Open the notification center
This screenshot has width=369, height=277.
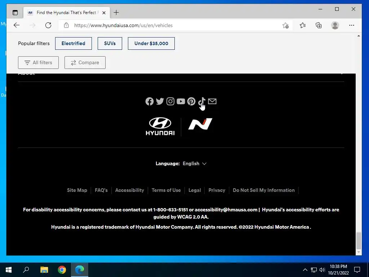357,270
